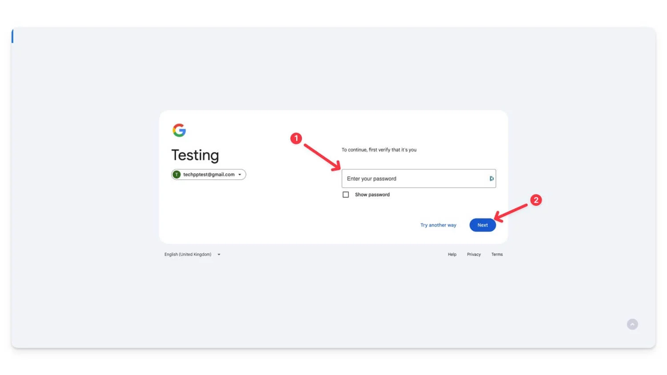
Task: Focus the Enter your password field
Action: 418,179
